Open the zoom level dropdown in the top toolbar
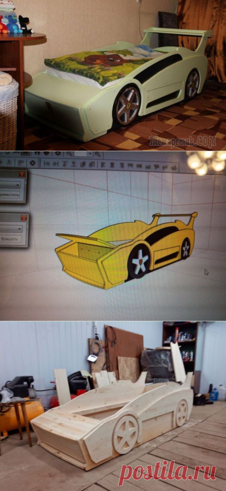Image resolution: width=226 pixels, height=491 pixels. (x=89, y=154)
